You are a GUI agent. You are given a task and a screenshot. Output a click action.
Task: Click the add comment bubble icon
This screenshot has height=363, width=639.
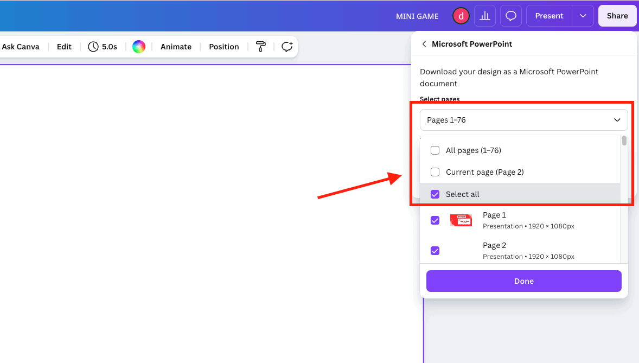[x=287, y=47]
